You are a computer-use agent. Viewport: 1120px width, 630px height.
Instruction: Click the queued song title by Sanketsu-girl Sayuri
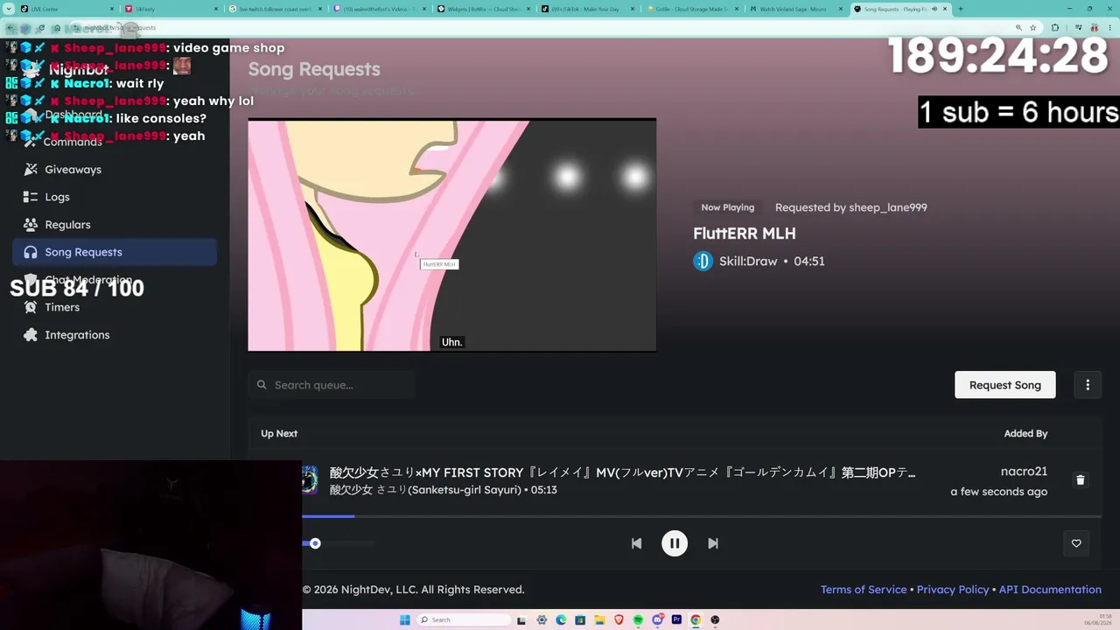click(x=623, y=472)
